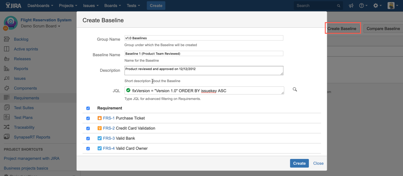Click the Close link in dialog
403x176 pixels.
tap(318, 163)
